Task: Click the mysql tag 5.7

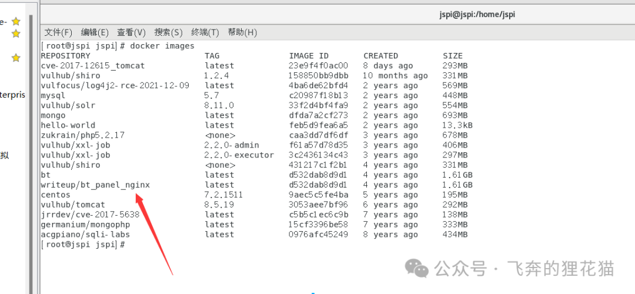Action: tap(212, 96)
